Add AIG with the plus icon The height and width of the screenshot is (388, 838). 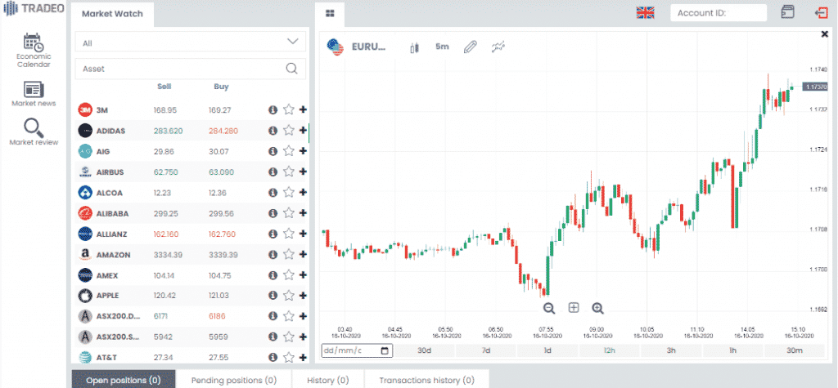tap(303, 151)
